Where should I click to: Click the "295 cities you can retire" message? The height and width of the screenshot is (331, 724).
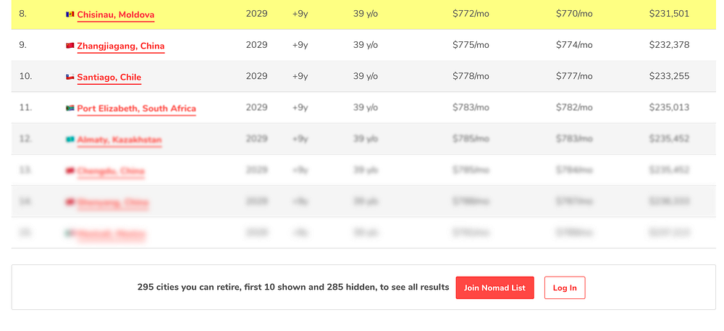(x=293, y=288)
